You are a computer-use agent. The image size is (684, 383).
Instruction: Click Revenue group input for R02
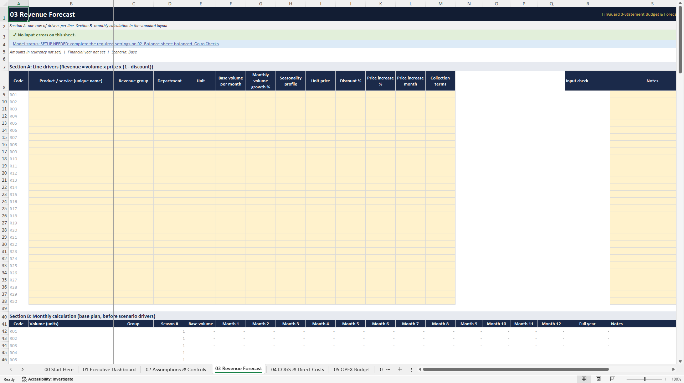pyautogui.click(x=133, y=102)
